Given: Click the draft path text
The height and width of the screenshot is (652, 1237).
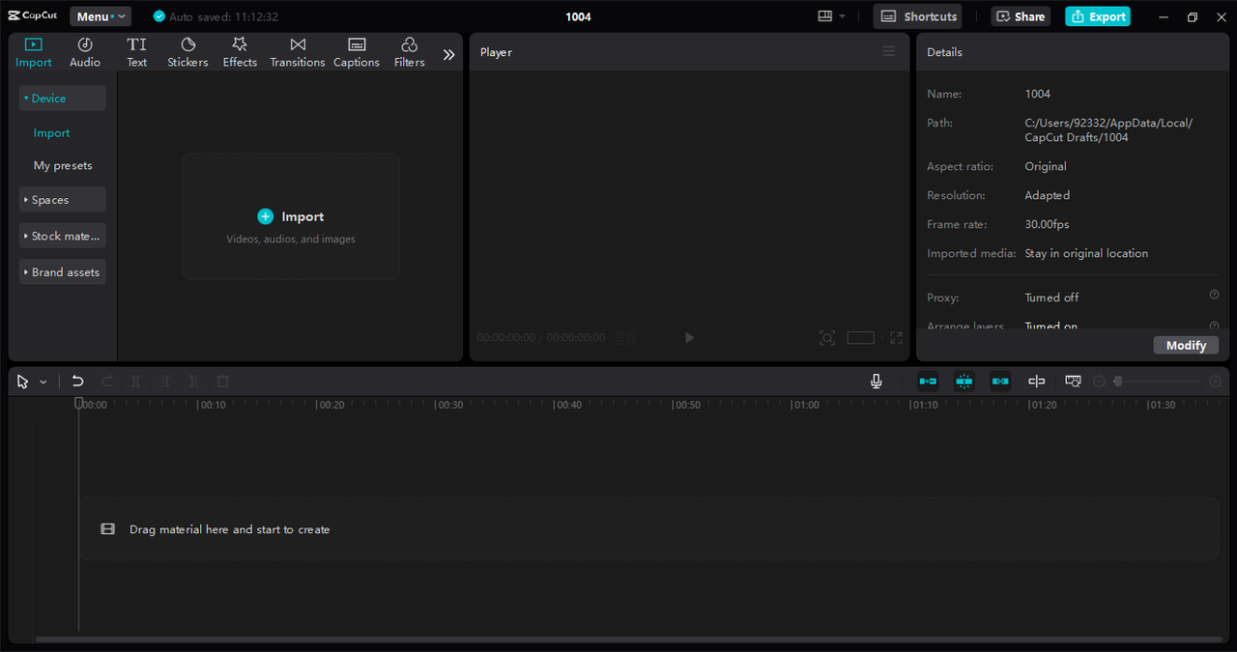Looking at the screenshot, I should (x=1108, y=130).
